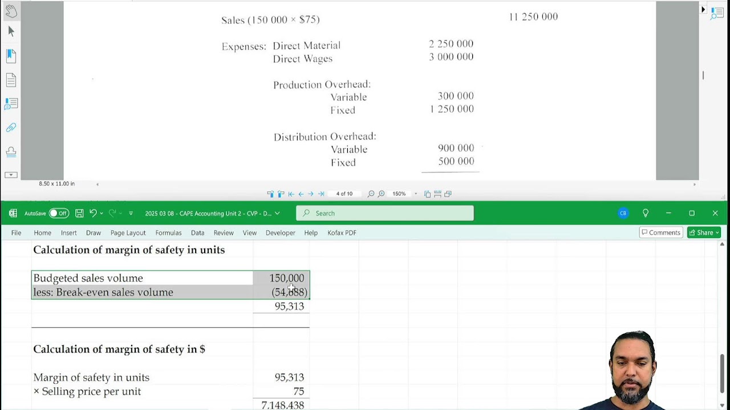Viewport: 730px width, 410px height.
Task: Select the selling price 75 cell
Action: [282, 392]
